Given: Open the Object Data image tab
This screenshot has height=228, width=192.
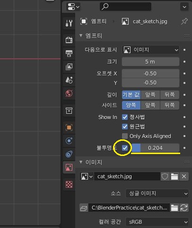Looking at the screenshot, I should click(69, 167).
